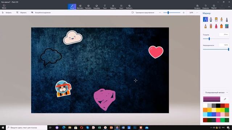This screenshot has height=130, width=232.
Task: Click the taskbar search box
Action: [26, 127]
